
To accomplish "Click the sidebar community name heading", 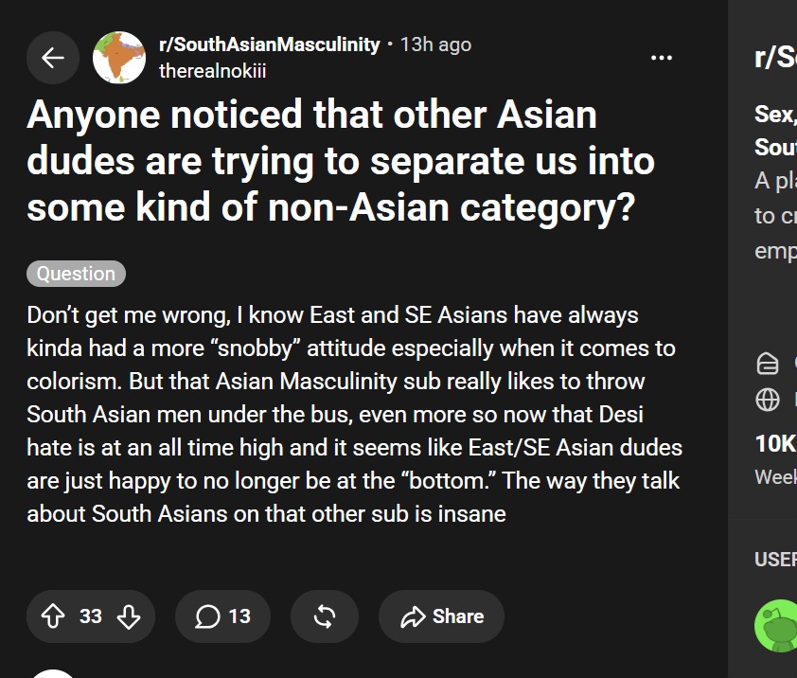I will pyautogui.click(x=775, y=57).
